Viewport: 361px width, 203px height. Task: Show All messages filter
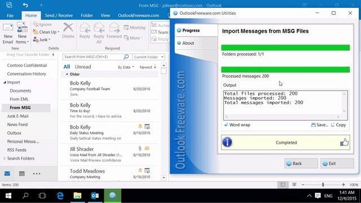pyautogui.click(x=67, y=67)
